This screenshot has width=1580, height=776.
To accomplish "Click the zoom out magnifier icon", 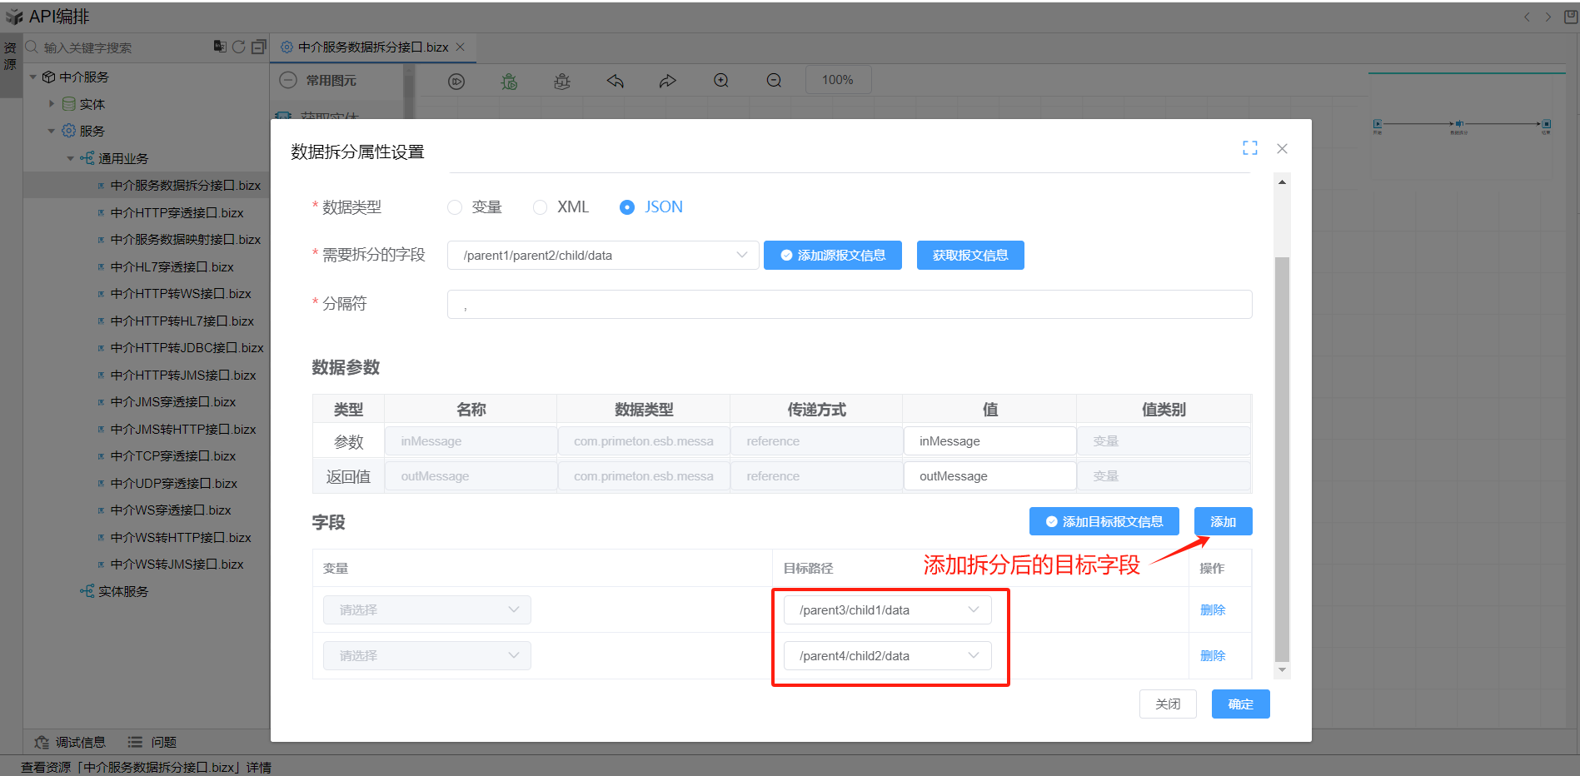I will (x=774, y=81).
